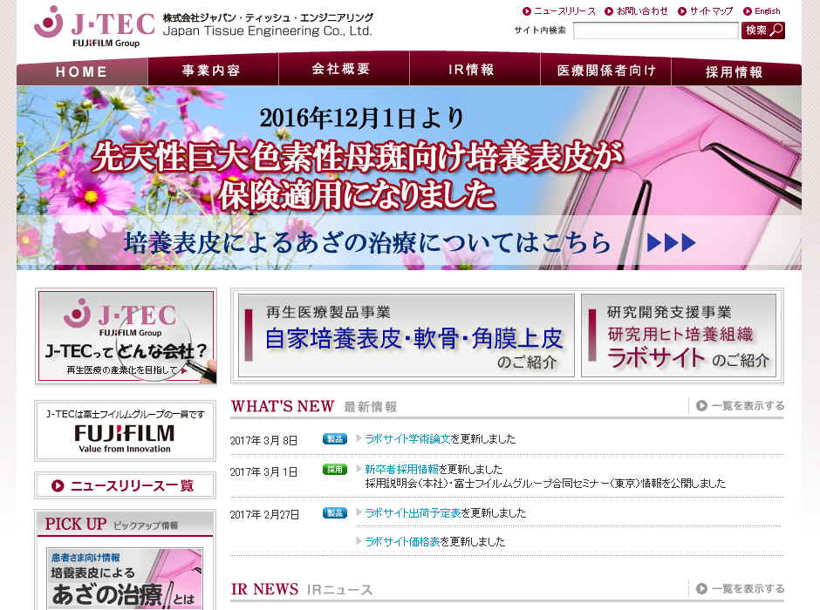Image resolution: width=820 pixels, height=610 pixels.
Task: Click the date text 2017年 3月 1日
Action: (263, 471)
